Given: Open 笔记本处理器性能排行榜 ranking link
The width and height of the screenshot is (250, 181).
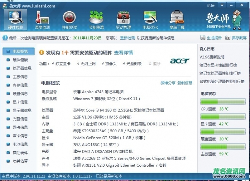Looking at the screenshot, I should (x=220, y=73).
